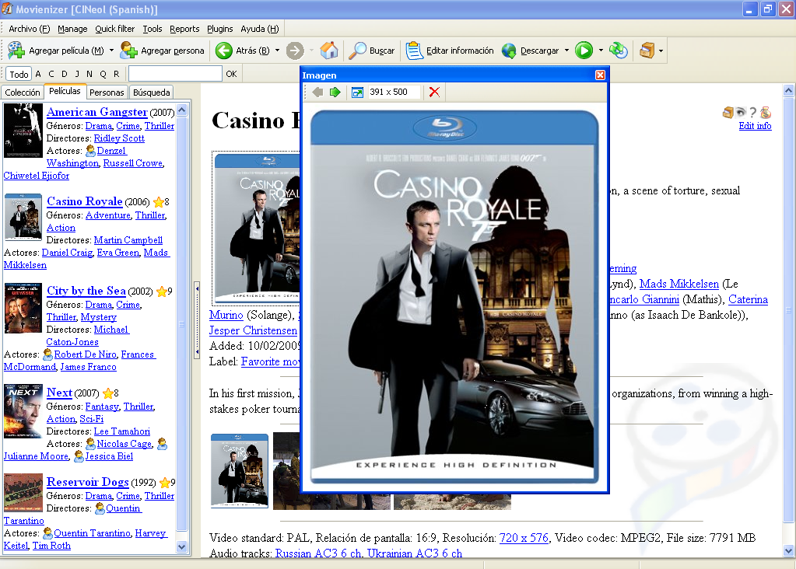Switch to the Personas tab
796x569 pixels.
107,93
